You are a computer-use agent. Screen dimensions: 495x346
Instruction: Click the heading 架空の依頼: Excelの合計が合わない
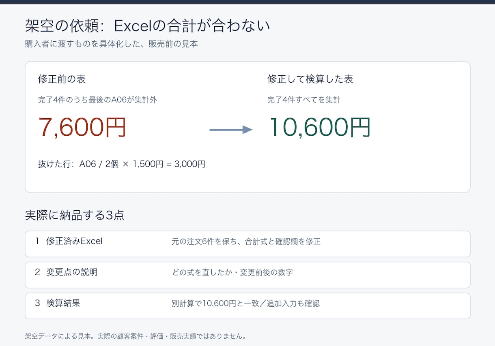pyautogui.click(x=147, y=26)
